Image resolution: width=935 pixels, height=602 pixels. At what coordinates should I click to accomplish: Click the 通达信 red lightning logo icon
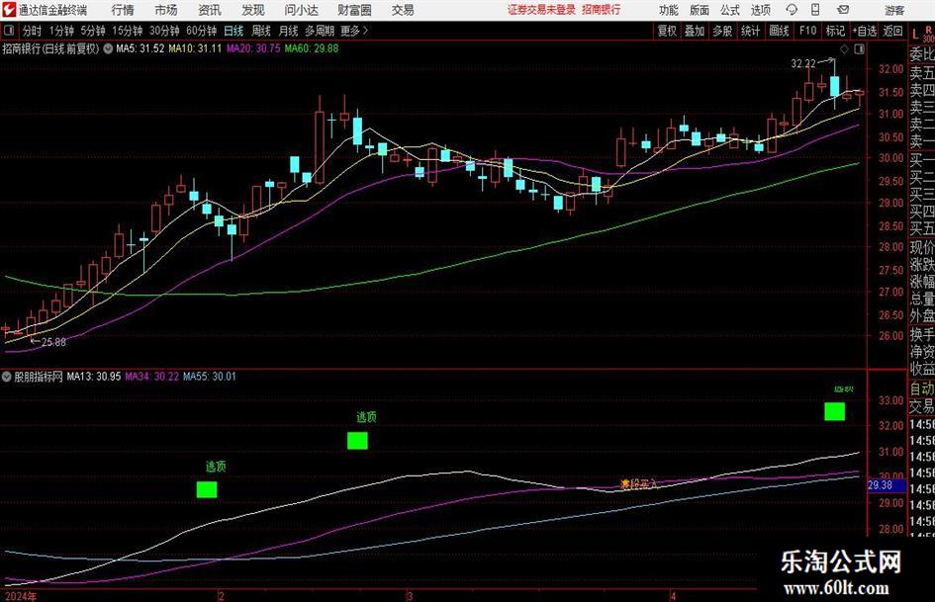pyautogui.click(x=10, y=10)
